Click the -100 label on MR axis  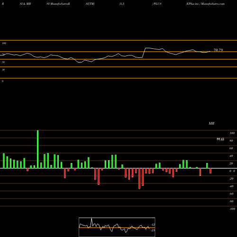pyautogui.click(x=232, y=209)
